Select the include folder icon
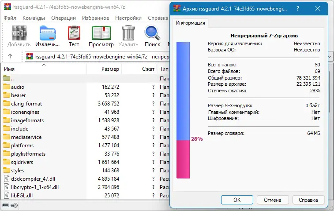Viewport: 334px width, 211px height. (x=7, y=128)
